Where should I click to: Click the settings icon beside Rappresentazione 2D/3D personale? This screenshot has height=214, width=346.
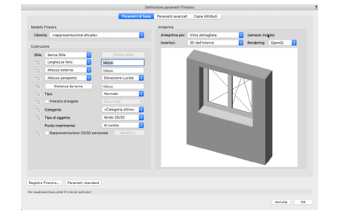pyautogui.click(x=38, y=133)
